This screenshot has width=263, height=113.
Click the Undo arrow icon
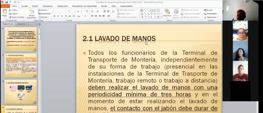(10, 2)
